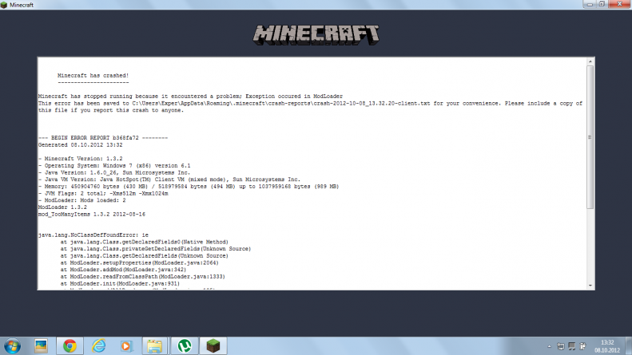Click 'ModLoader.setupProperties(ModLoader.java:2064)' line
The width and height of the screenshot is (632, 355).
pos(140,262)
